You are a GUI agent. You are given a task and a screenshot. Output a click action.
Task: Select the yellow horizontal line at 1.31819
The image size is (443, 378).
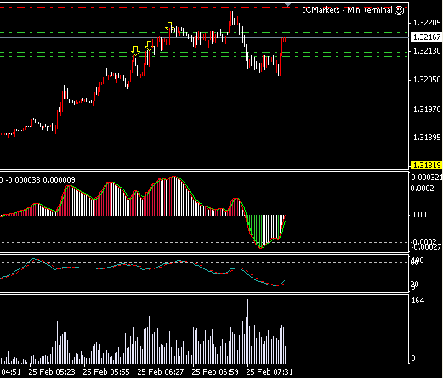tap(204, 166)
